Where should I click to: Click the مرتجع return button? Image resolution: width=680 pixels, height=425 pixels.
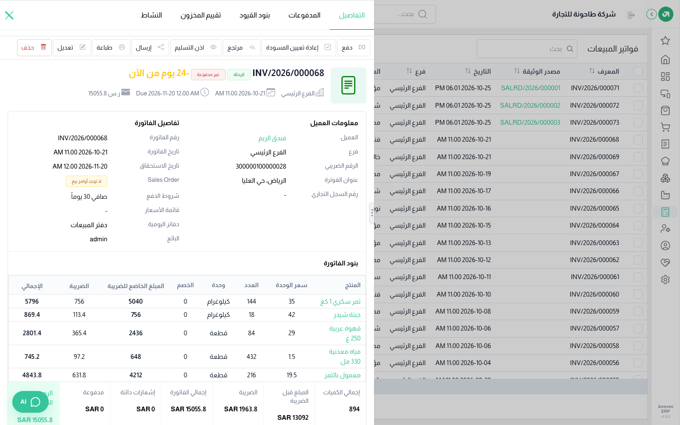point(242,47)
